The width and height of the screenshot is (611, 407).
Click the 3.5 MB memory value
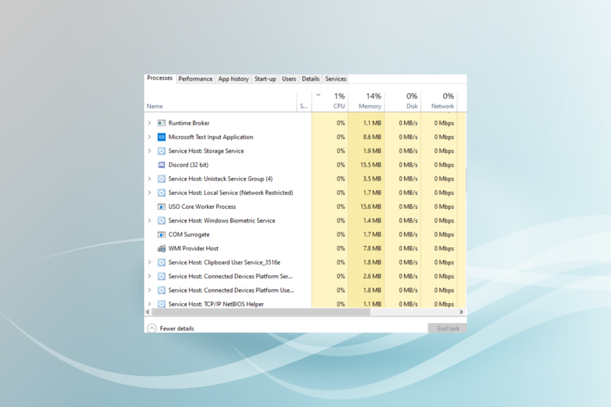point(372,179)
